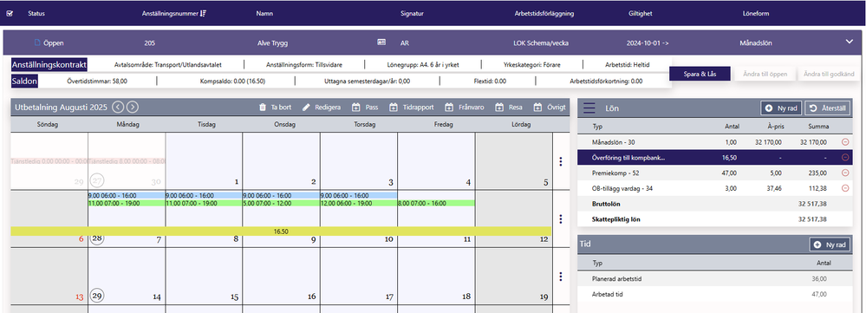
Task: Select Friday's green 8.00 07:00 - 16:00 entry
Action: coord(436,203)
